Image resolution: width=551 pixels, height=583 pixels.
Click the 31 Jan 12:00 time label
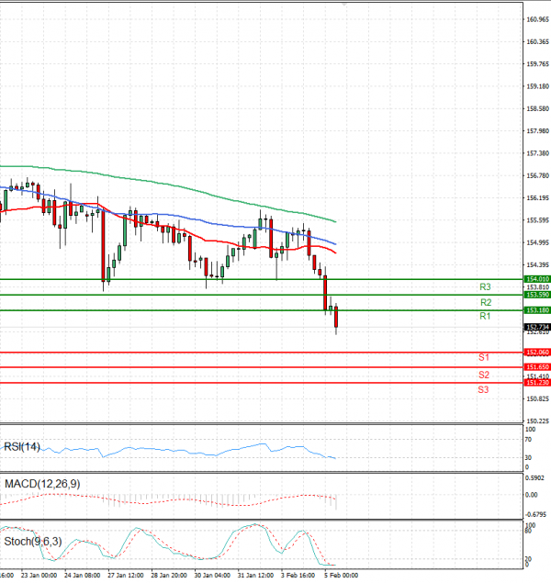(x=255, y=575)
